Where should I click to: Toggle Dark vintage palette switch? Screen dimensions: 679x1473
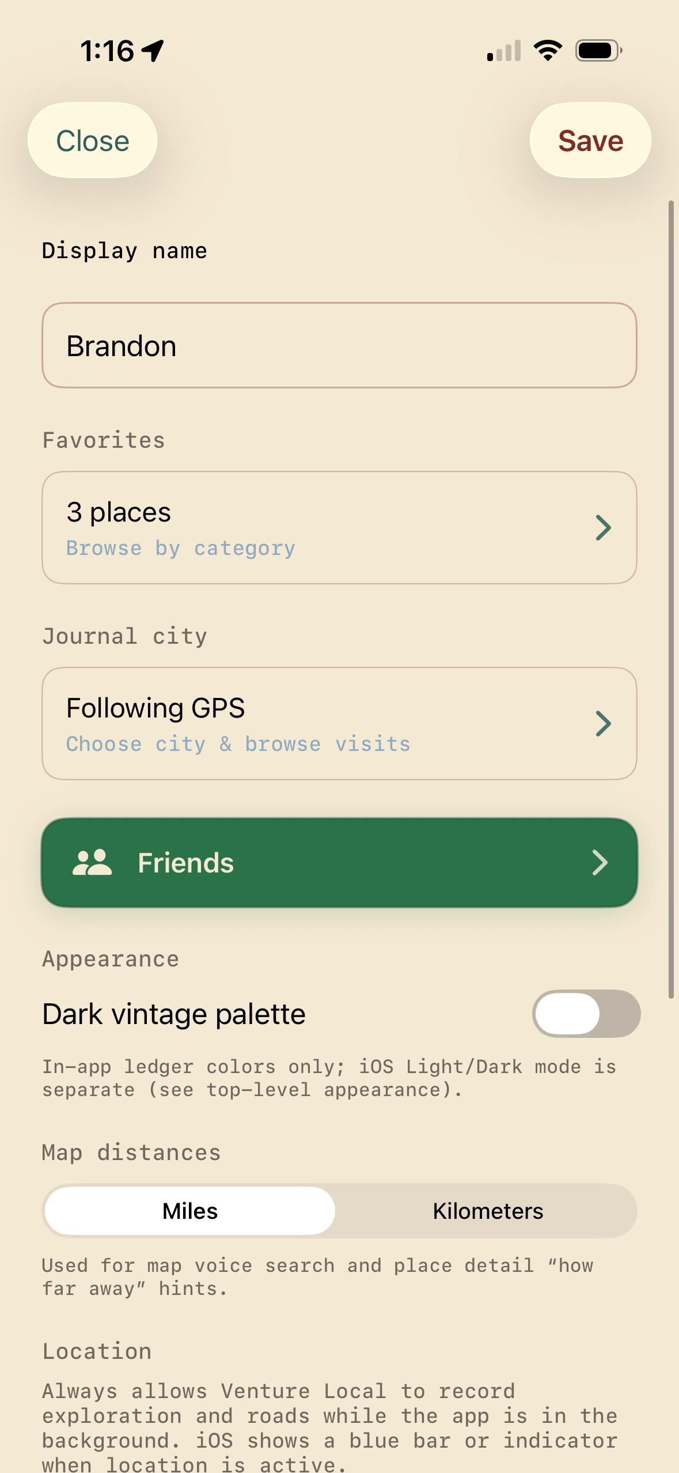586,1014
